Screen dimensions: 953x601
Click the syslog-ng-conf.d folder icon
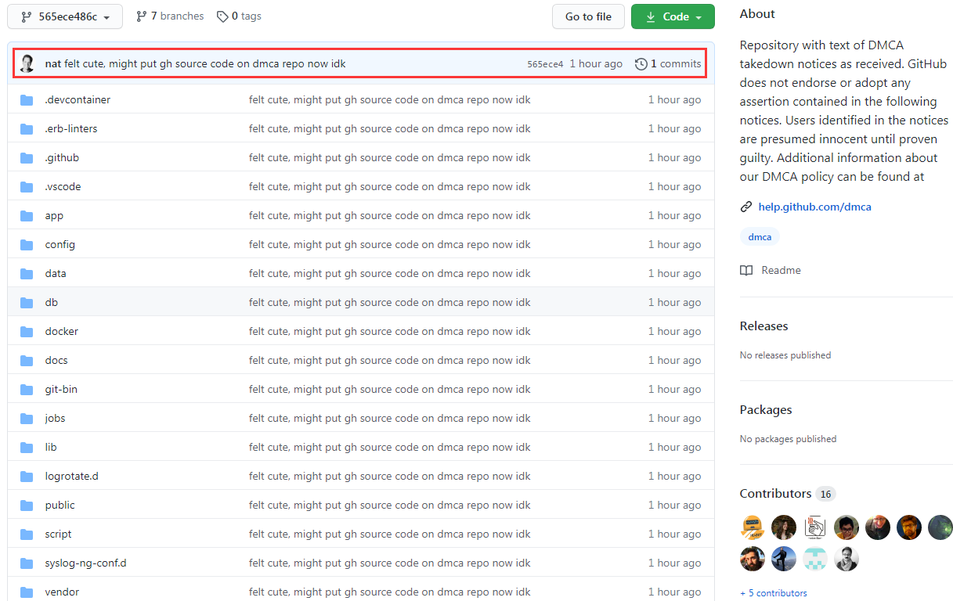(27, 563)
